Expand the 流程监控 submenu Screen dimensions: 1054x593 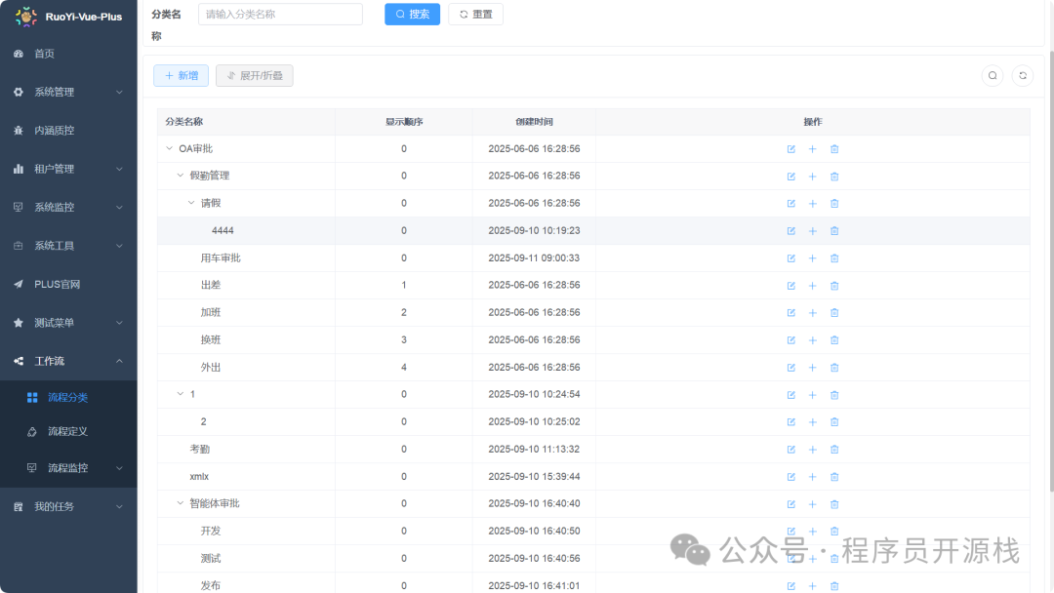(68, 467)
